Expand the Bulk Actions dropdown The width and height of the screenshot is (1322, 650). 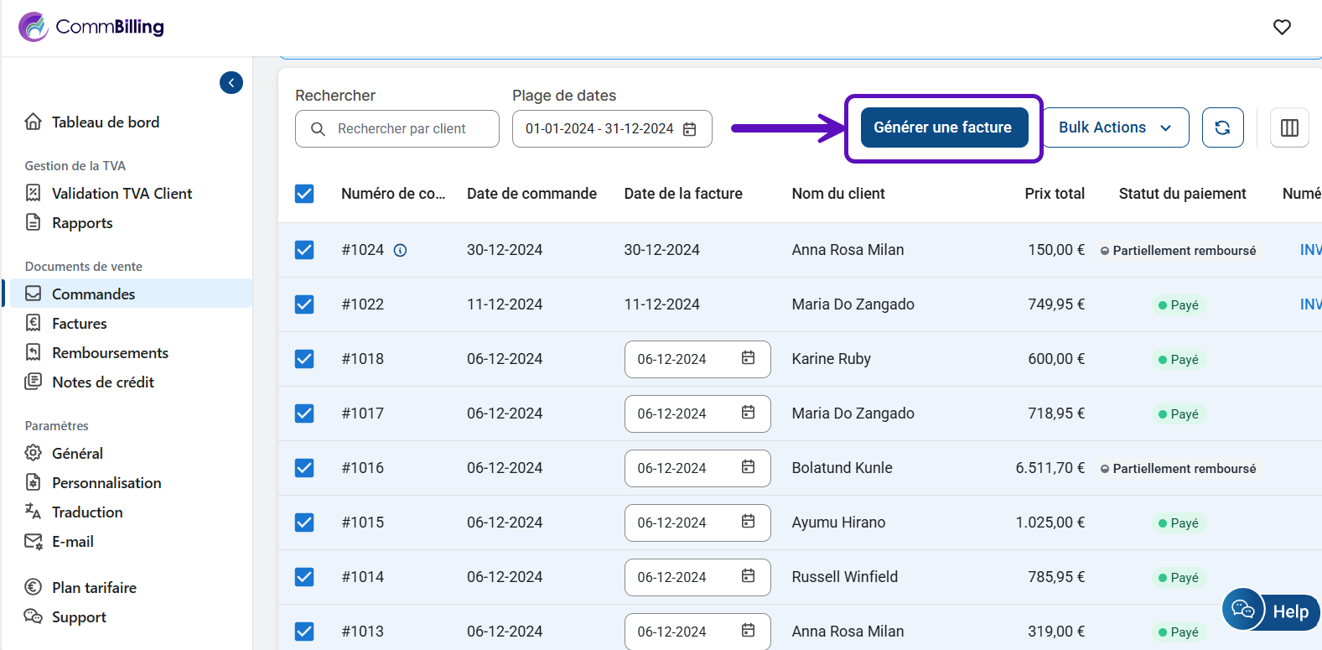[x=1115, y=127]
